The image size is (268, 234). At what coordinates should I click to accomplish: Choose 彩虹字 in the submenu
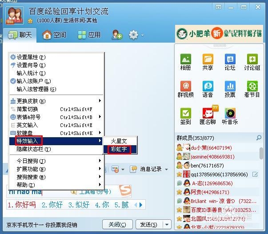click(120, 149)
